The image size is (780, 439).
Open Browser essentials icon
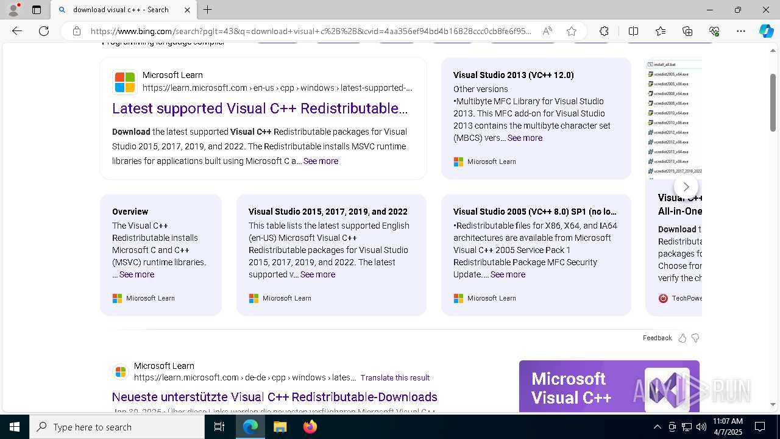pos(714,31)
